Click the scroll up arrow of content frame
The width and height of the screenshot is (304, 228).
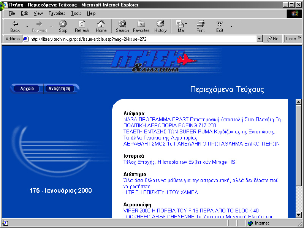point(299,102)
